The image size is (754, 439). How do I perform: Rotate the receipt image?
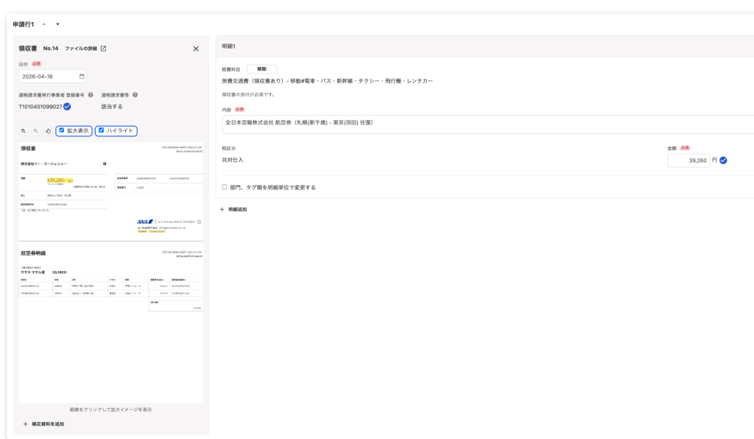click(48, 131)
